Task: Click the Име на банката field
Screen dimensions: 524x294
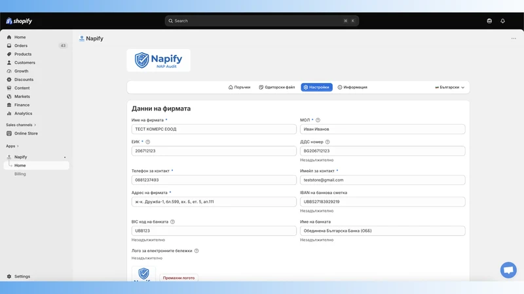Action: pyautogui.click(x=383, y=231)
